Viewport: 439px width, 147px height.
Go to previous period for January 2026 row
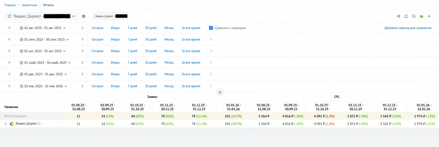tap(9, 86)
